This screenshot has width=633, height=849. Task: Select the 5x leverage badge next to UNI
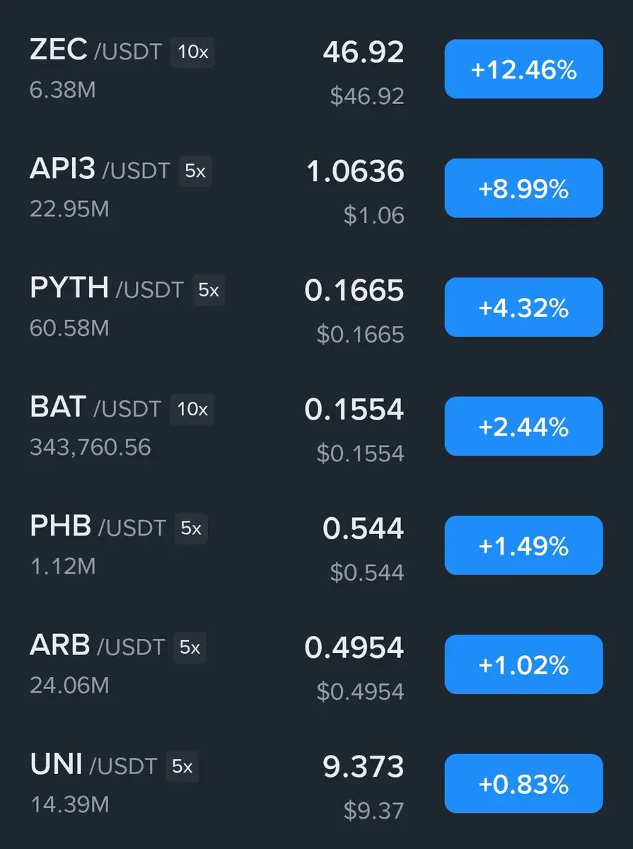[182, 766]
